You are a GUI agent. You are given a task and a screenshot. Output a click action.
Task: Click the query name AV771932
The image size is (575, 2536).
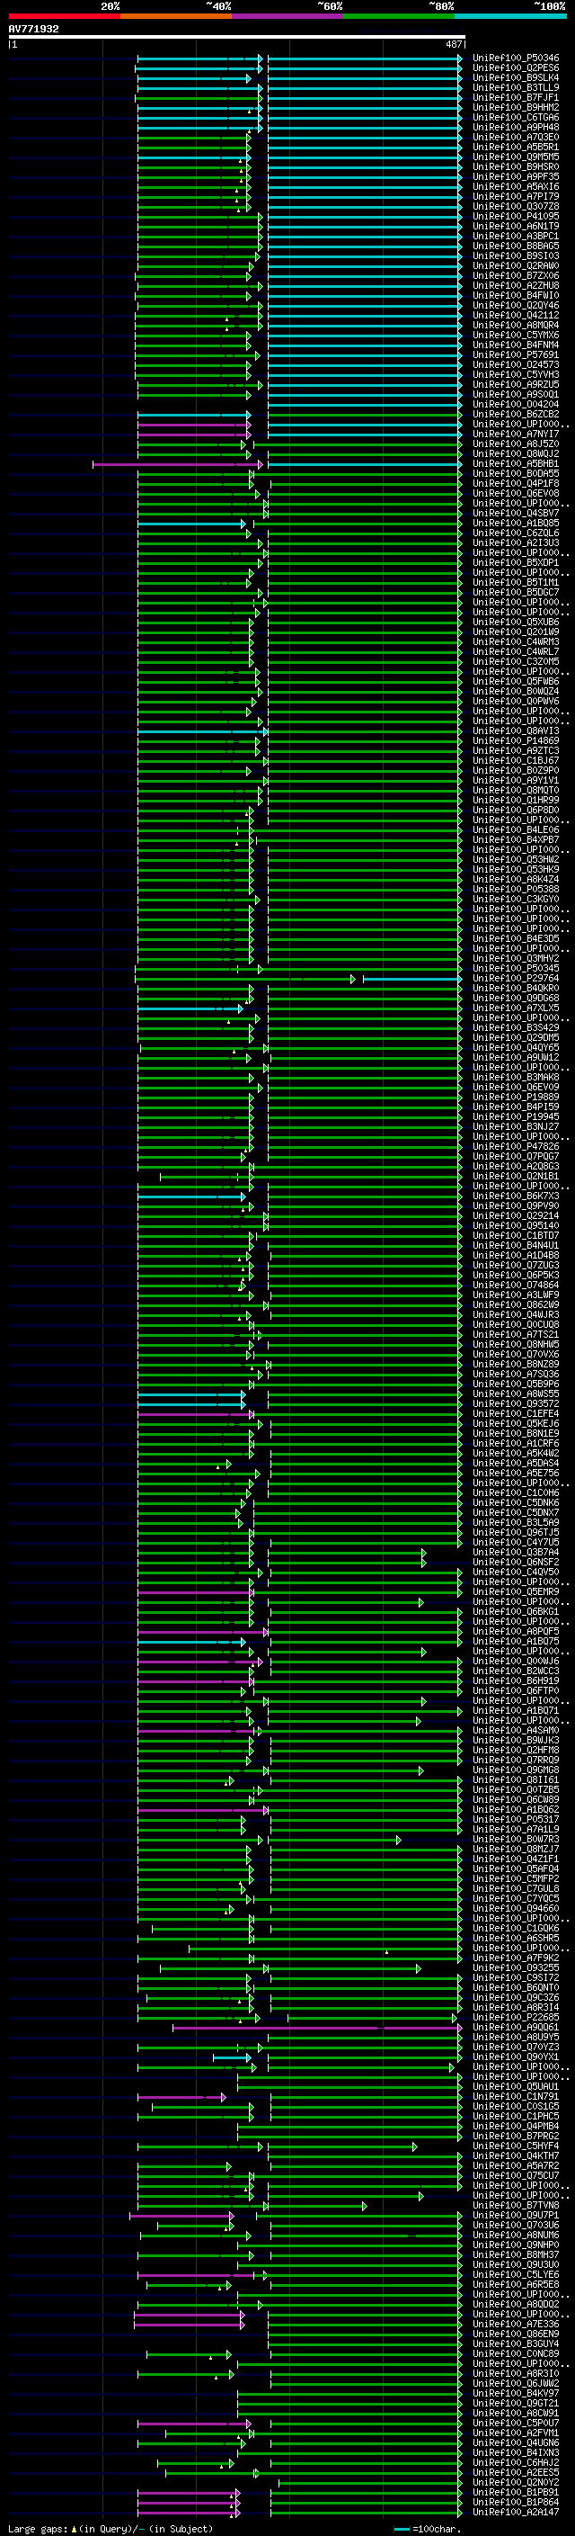point(33,30)
